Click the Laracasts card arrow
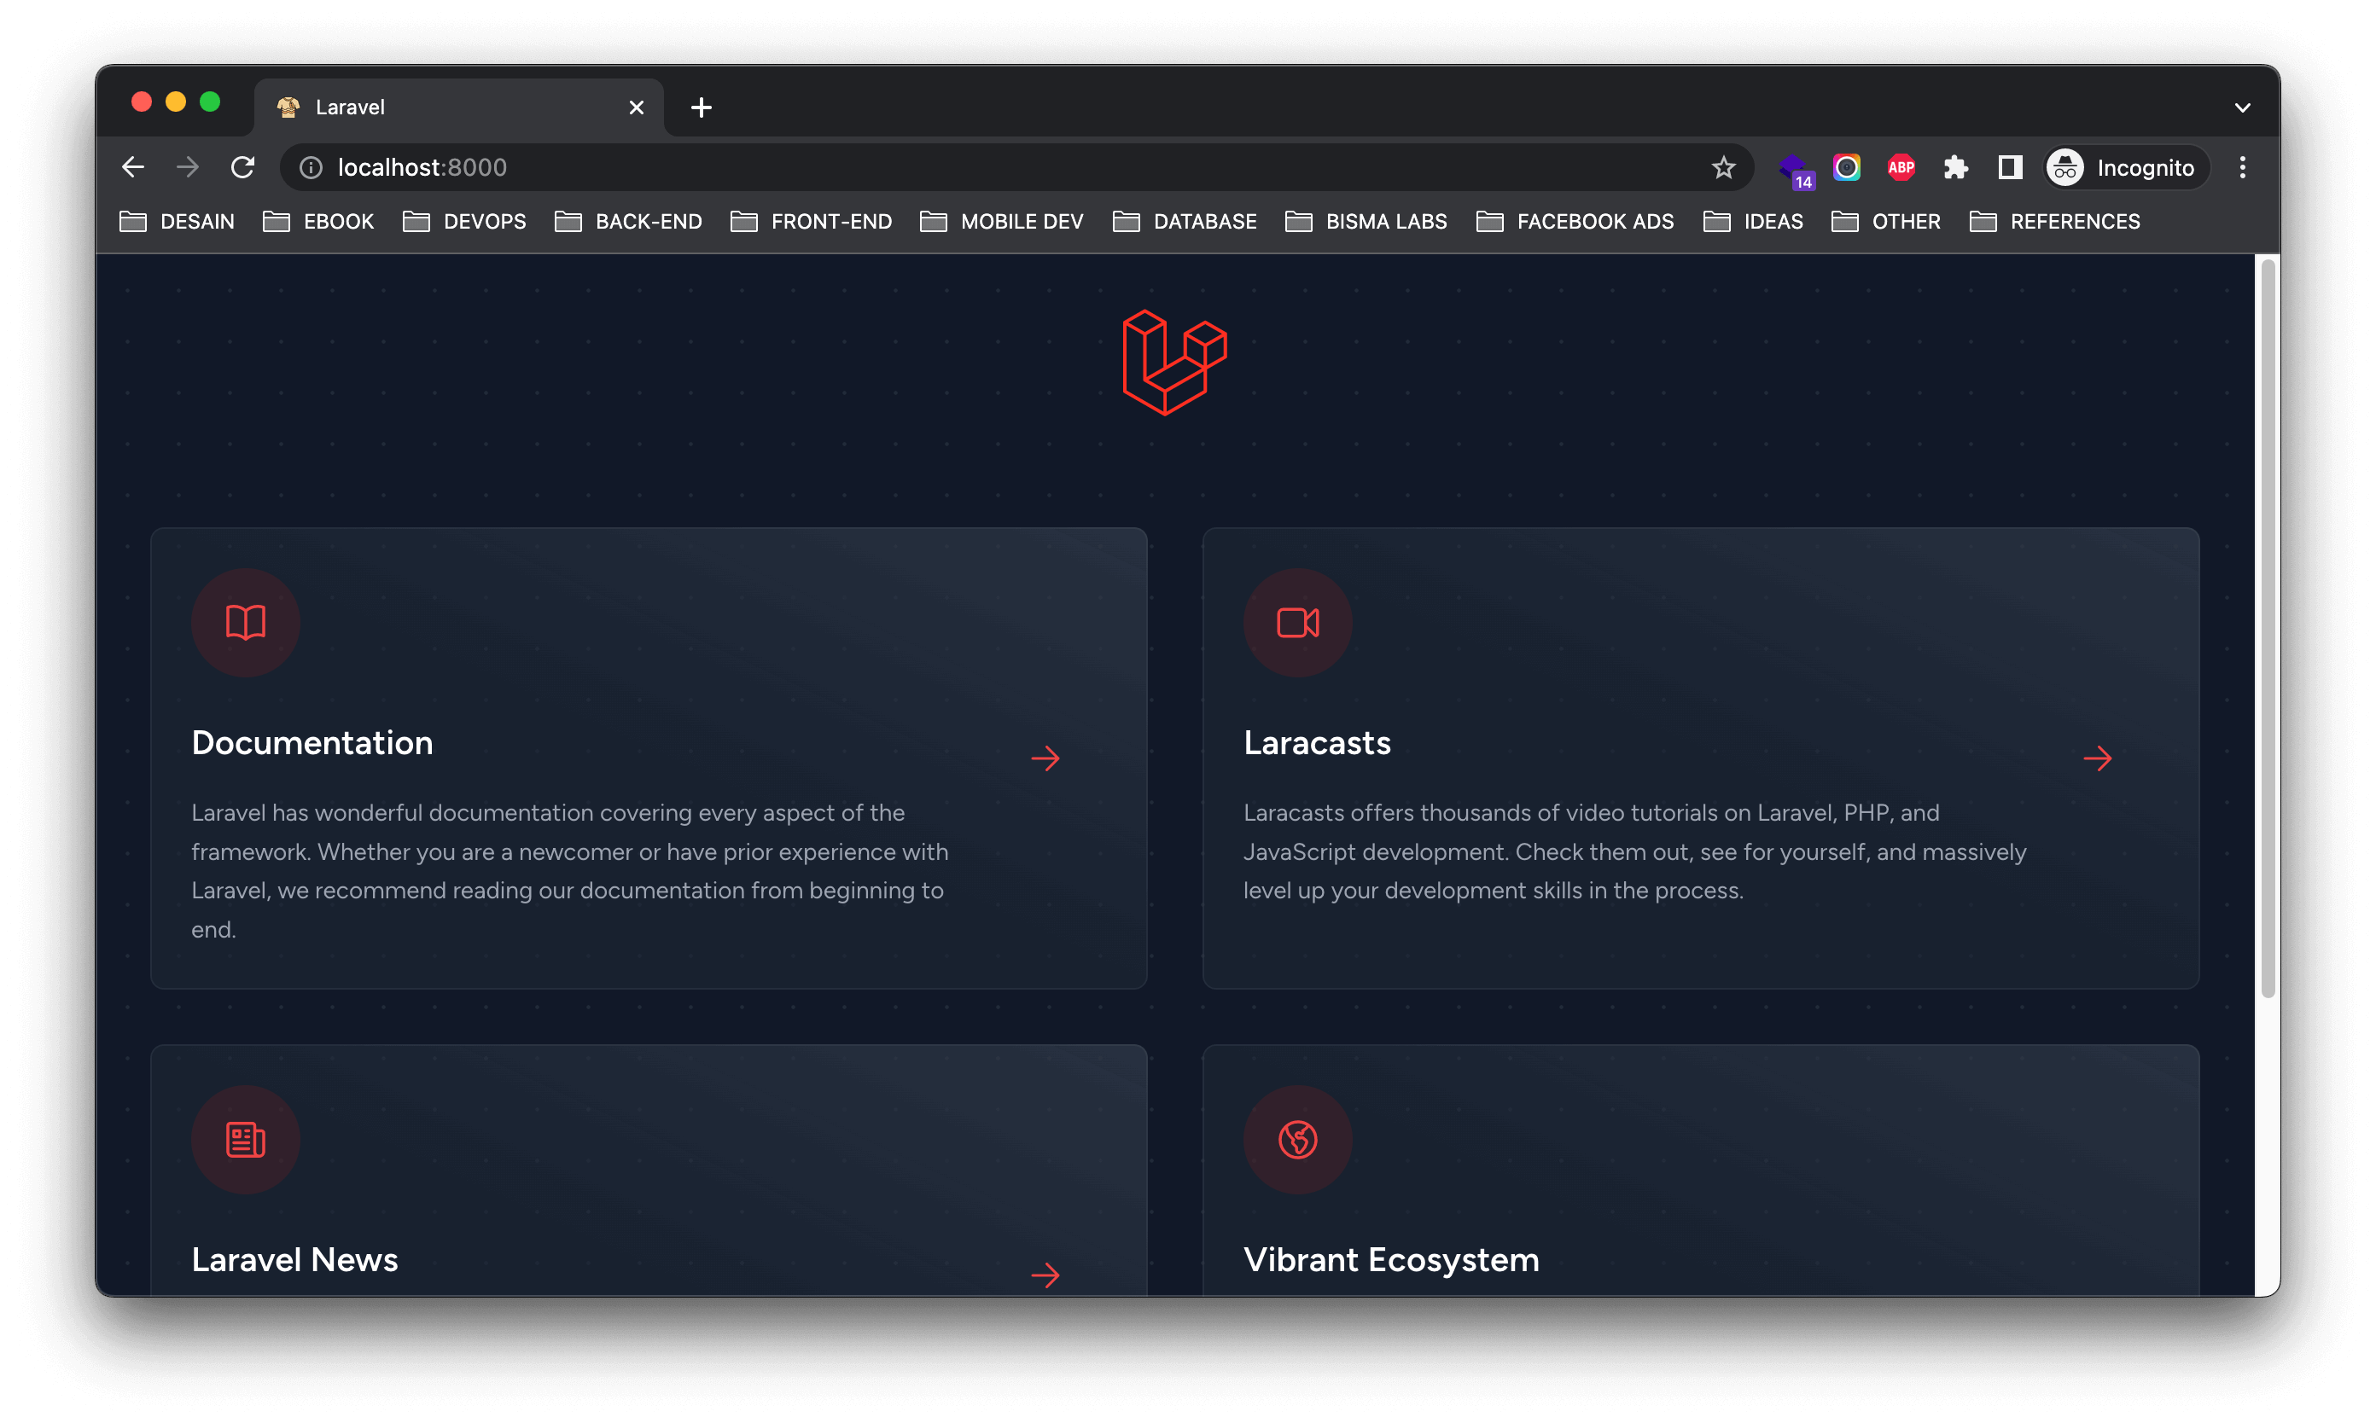This screenshot has width=2376, height=1423. click(2098, 758)
